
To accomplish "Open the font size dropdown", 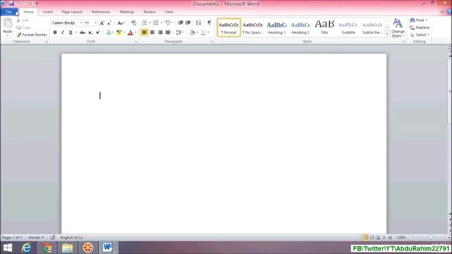I will click(95, 23).
